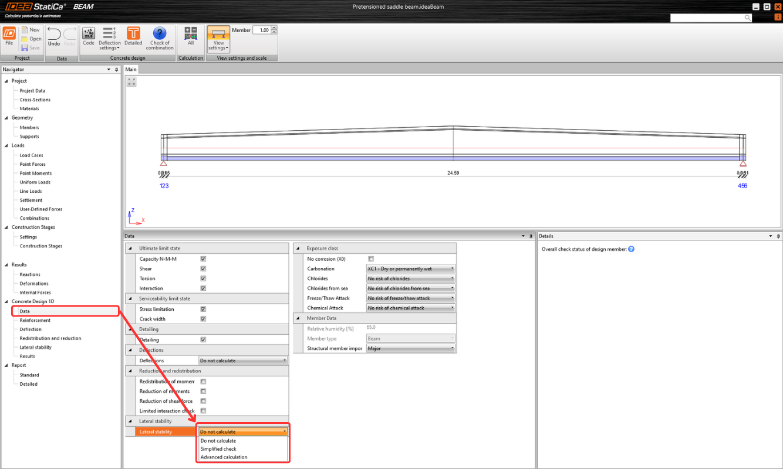
Task: Enable the No corrosion (X0) checkbox
Action: [x=371, y=259]
